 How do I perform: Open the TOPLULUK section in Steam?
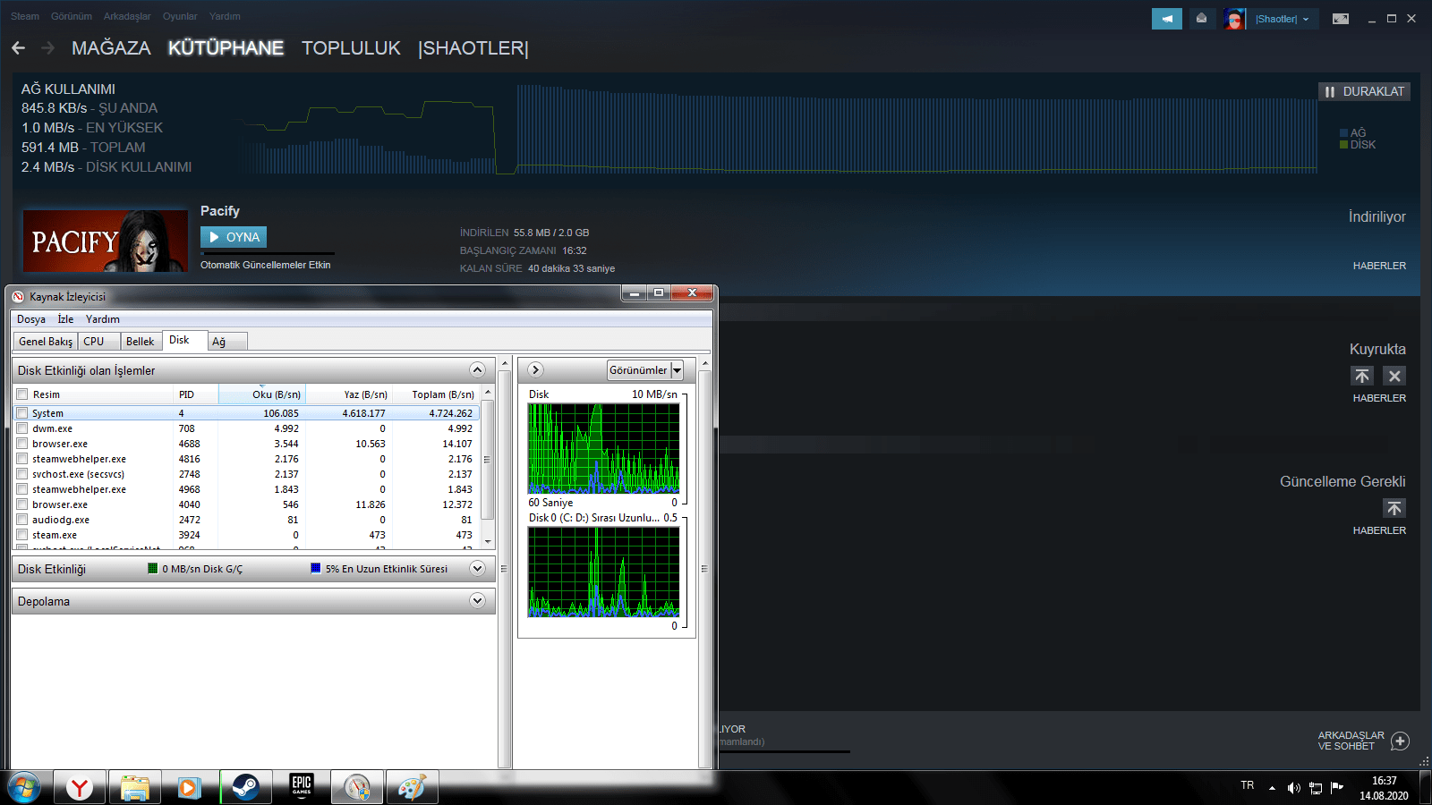(x=351, y=48)
